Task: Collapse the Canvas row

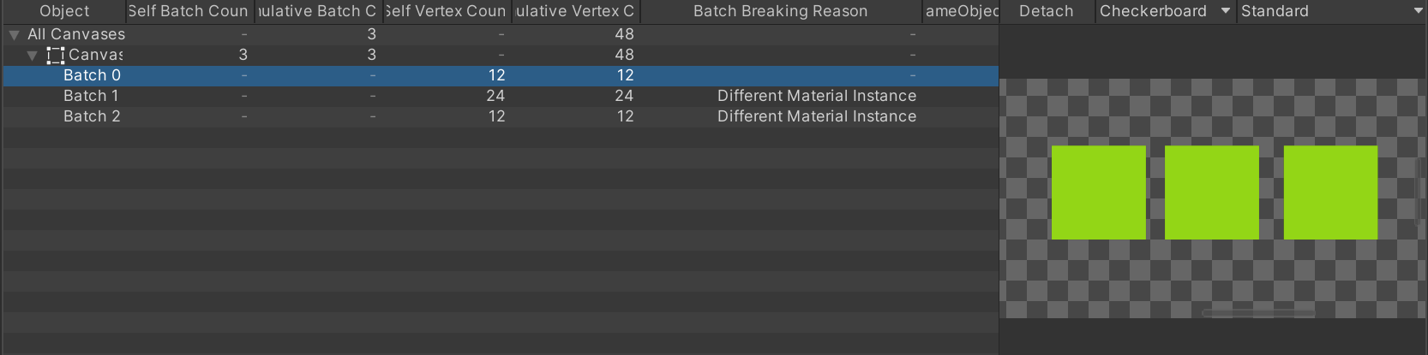Action: 33,56
